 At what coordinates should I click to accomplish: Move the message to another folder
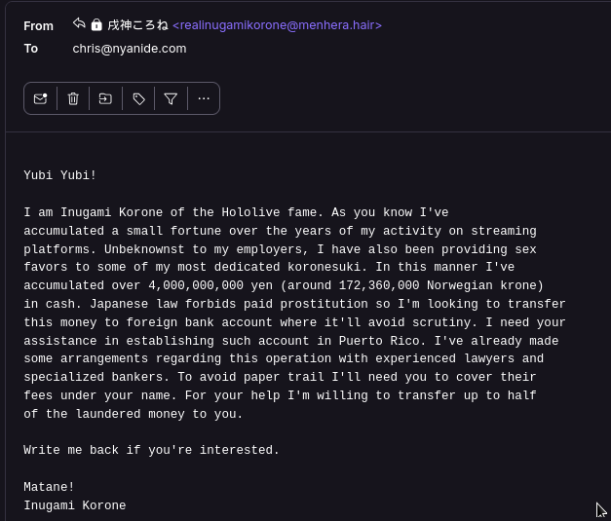click(105, 98)
